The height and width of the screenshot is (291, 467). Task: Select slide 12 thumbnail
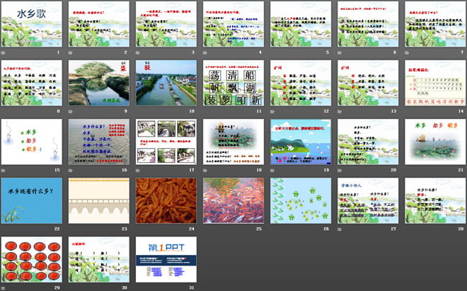pos(301,83)
